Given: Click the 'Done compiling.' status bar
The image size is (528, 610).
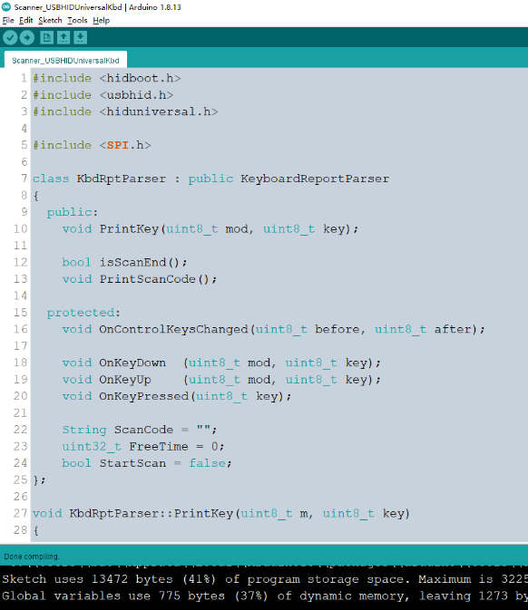Looking at the screenshot, I should (x=264, y=557).
